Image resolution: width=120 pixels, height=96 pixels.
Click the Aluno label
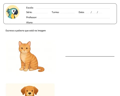point(29,22)
